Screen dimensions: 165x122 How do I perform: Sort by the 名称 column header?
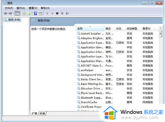click(90, 29)
